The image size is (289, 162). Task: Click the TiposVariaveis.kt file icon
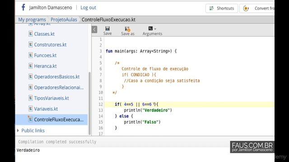[31, 98]
